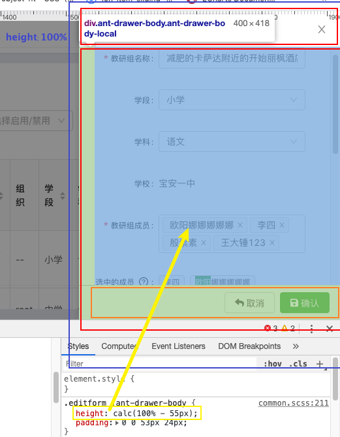
Task: Click the .editform .ant-drawer-body selector
Action: tap(125, 403)
